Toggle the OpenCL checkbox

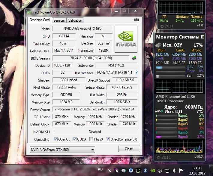(55, 139)
